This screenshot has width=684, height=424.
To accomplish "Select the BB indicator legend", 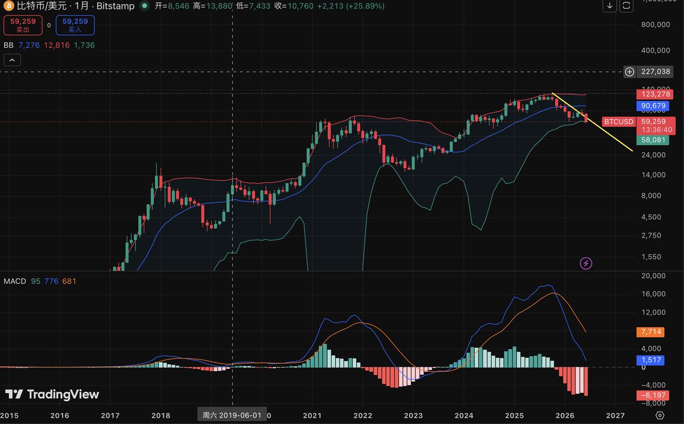I will point(9,45).
